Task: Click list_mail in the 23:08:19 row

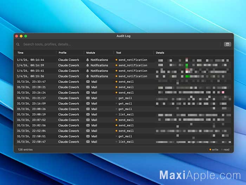Action: (x=126, y=115)
